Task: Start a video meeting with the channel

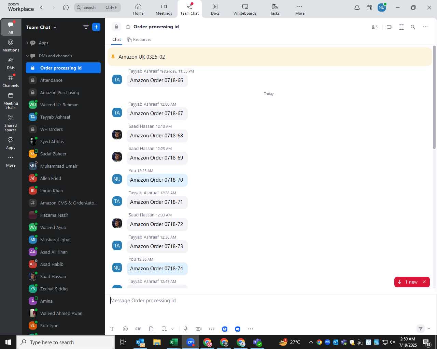Action: pyautogui.click(x=390, y=27)
